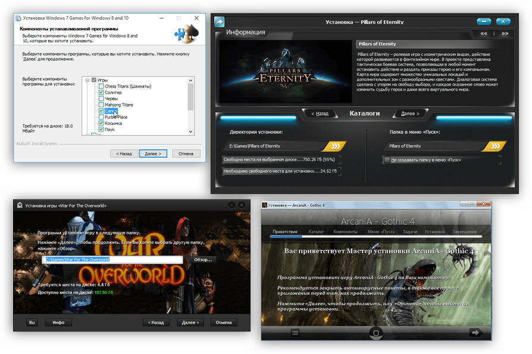Click '< Назад' in War For The Overworld installer
532x354 pixels.
156,322
